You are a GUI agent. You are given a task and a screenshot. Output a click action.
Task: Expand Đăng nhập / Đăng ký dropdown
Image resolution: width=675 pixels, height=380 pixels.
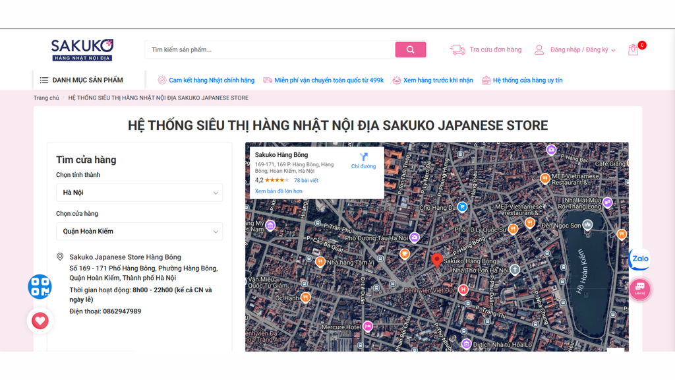[x=583, y=50]
